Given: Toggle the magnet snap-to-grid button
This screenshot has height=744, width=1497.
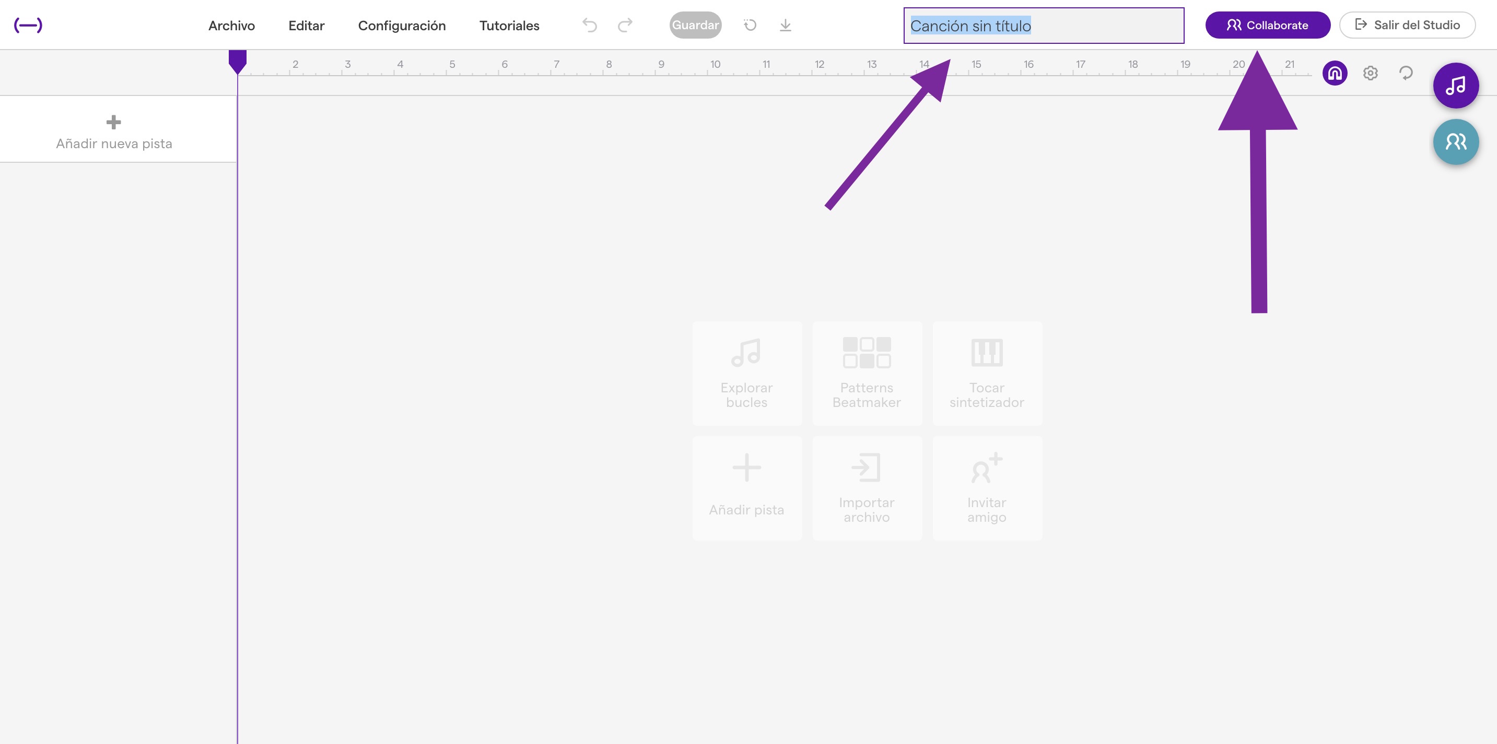Looking at the screenshot, I should [1335, 73].
